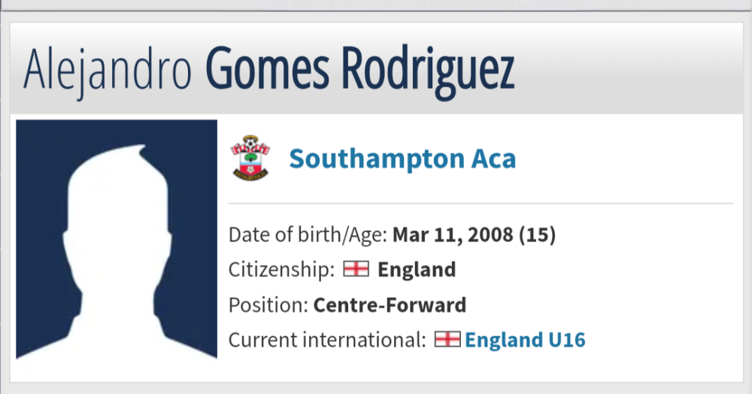This screenshot has height=394, width=752.
Task: Open the Southampton Aca club link
Action: point(402,159)
